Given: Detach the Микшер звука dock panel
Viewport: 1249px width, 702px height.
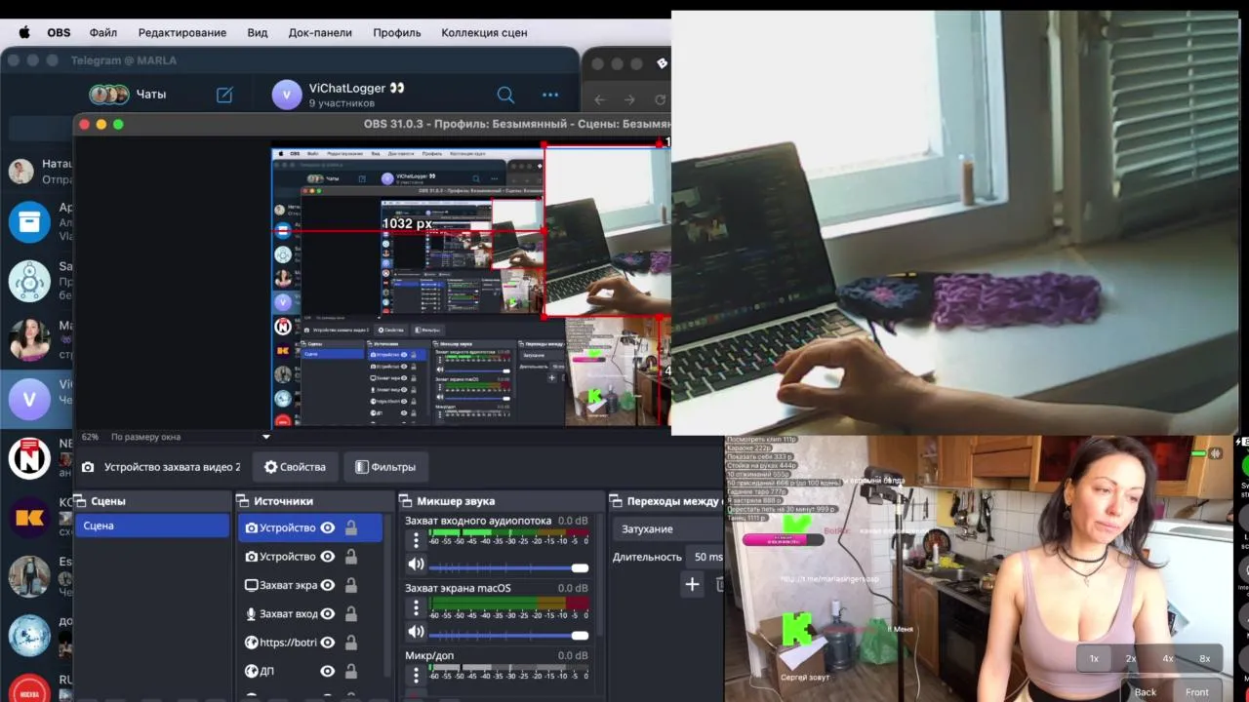Looking at the screenshot, I should coord(407,501).
